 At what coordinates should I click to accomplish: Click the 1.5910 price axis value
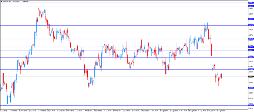(251, 8)
